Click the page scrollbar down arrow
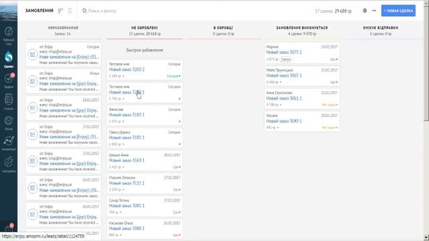 [x=426, y=237]
